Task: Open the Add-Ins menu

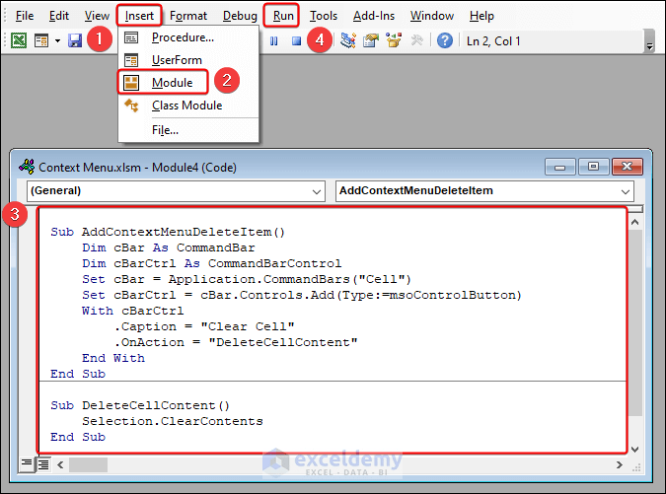Action: click(x=374, y=16)
